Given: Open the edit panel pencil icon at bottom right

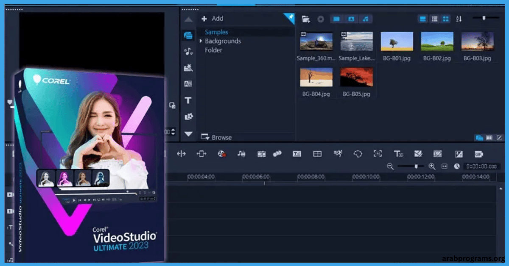Looking at the screenshot, I should click(x=499, y=138).
